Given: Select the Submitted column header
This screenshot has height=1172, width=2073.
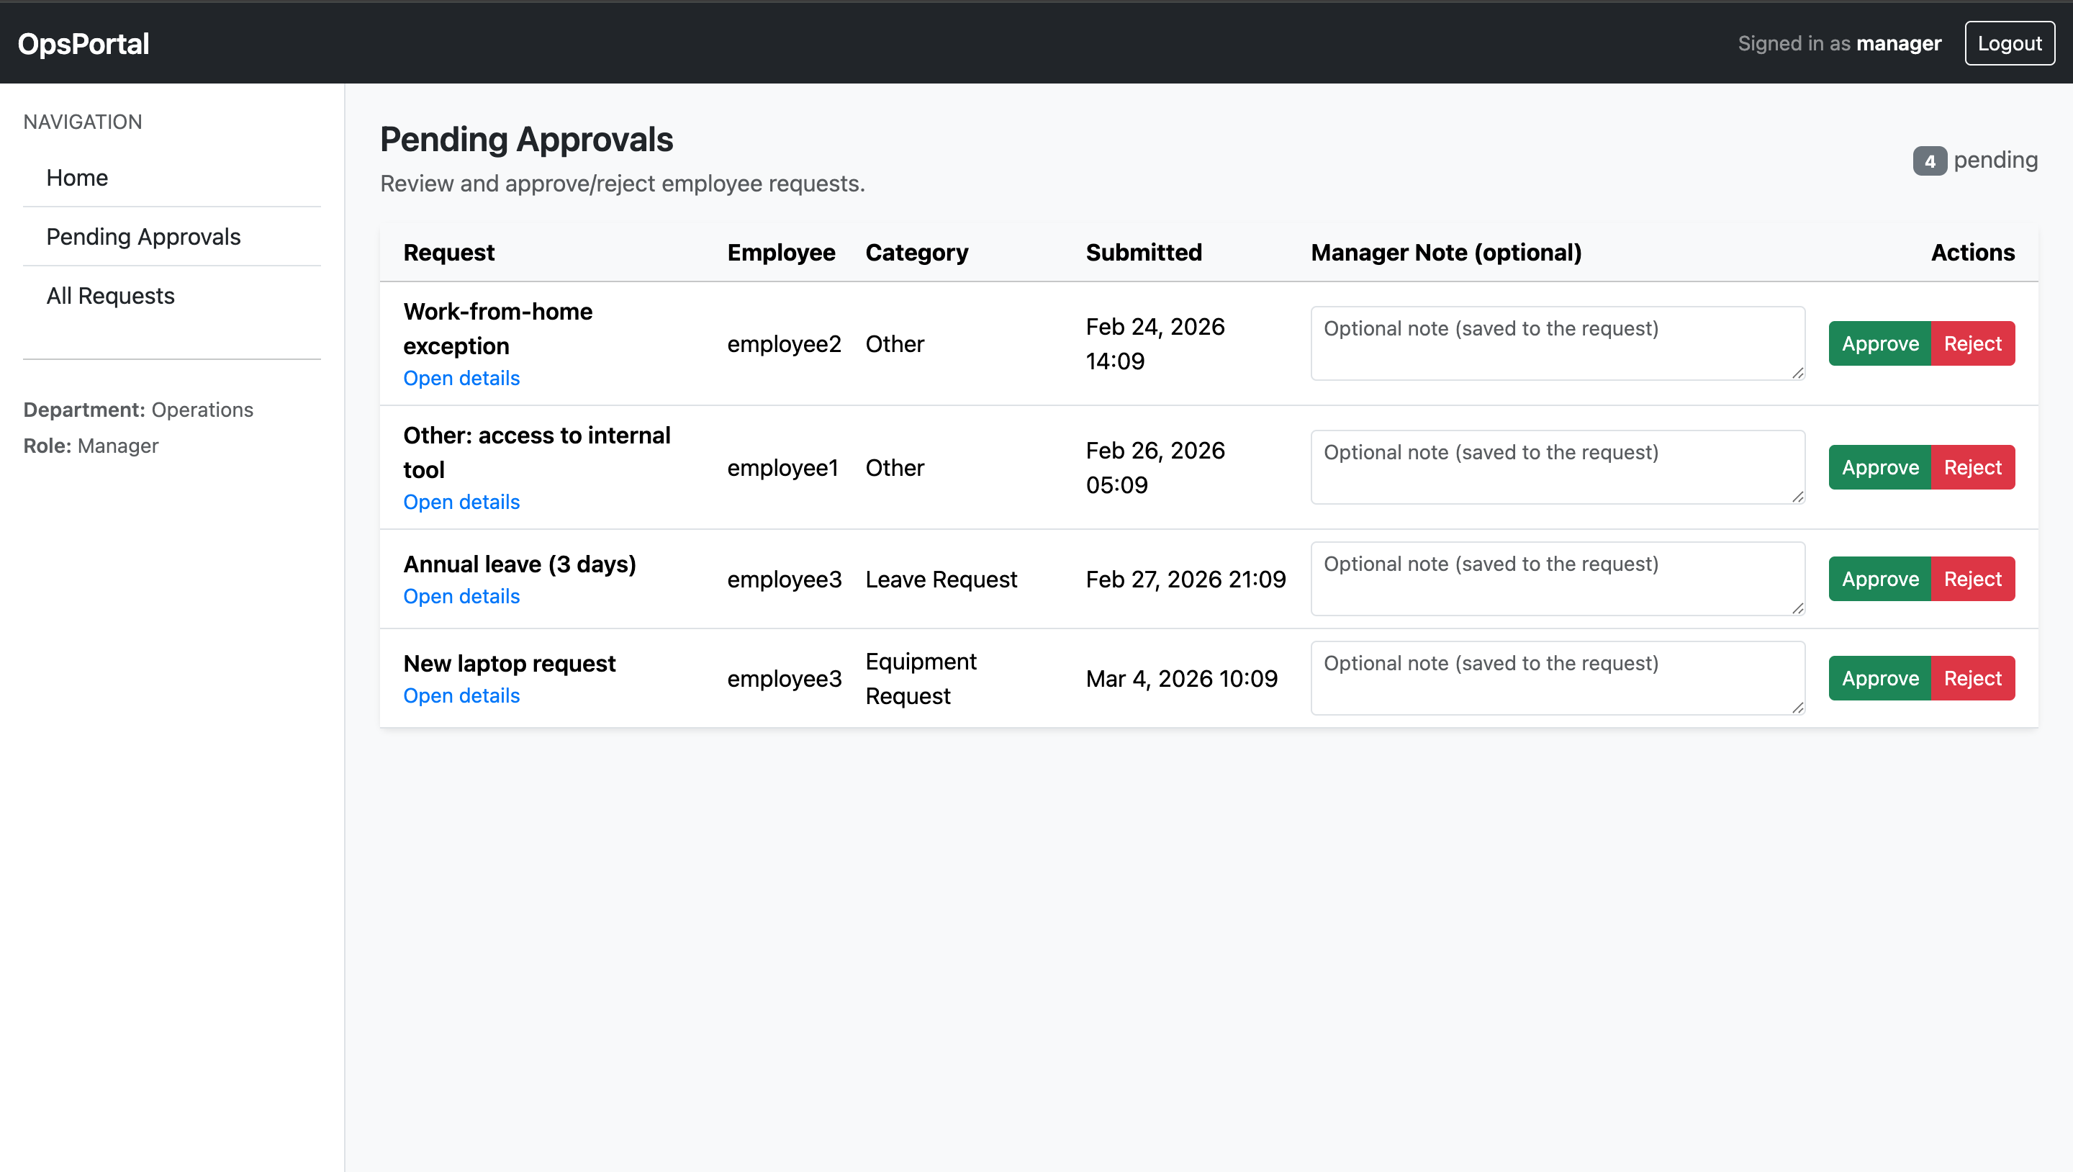Looking at the screenshot, I should pyautogui.click(x=1144, y=253).
